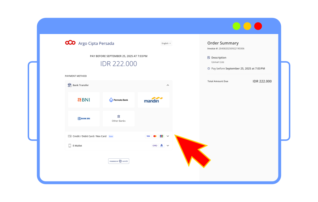
Task: Click the E-Wallet phone icon
Action: coord(70,146)
